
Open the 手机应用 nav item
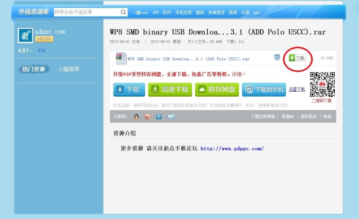pos(184,13)
